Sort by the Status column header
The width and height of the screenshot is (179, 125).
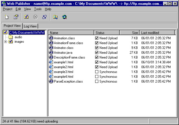coord(107,33)
